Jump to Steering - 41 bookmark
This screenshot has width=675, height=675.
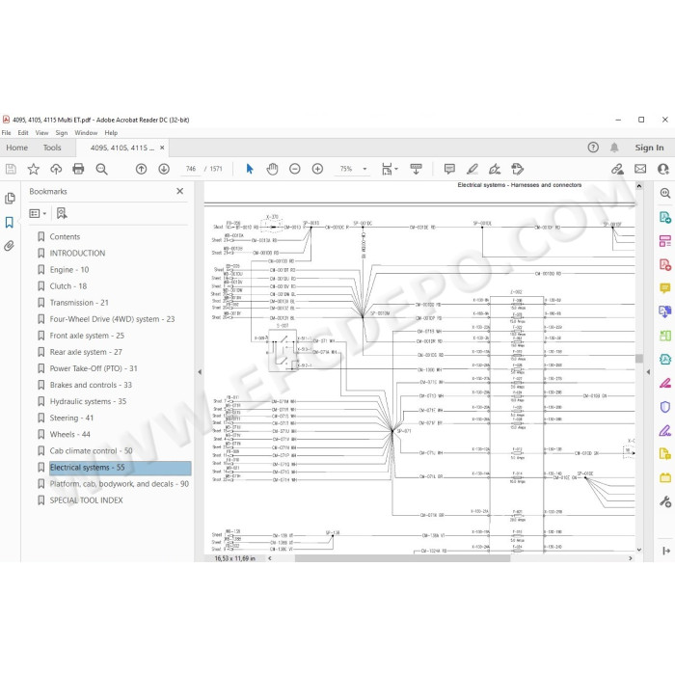(x=71, y=418)
